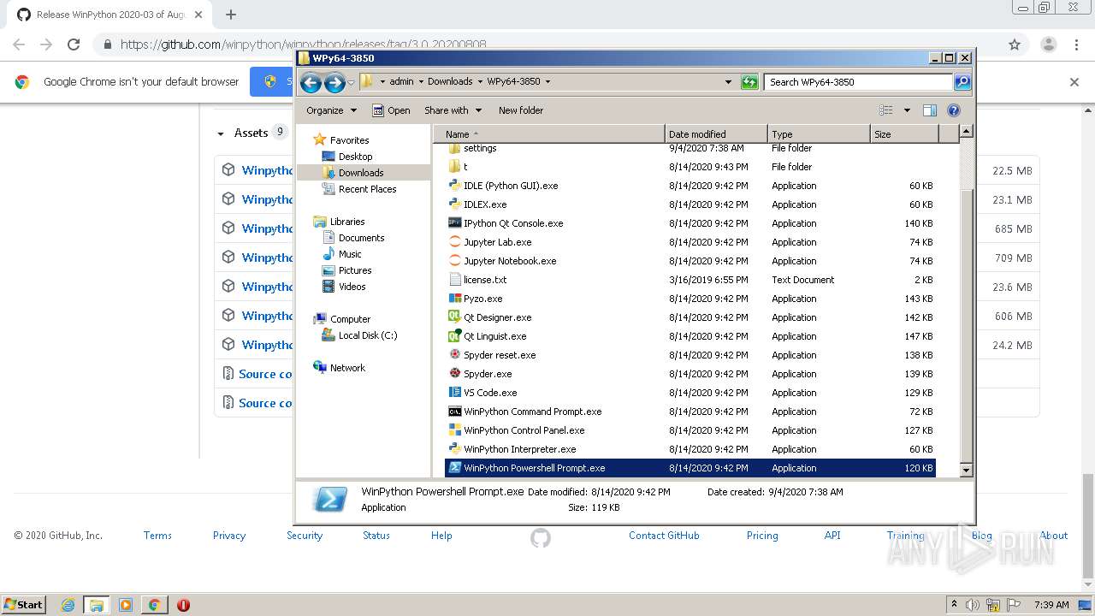
Task: Select the settings folder row
Action: [690, 148]
